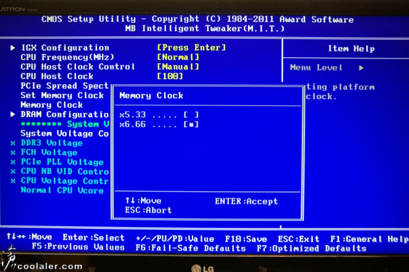Select the PCIe Spread Spectrum item
This screenshot has height=272, width=409.
click(65, 86)
